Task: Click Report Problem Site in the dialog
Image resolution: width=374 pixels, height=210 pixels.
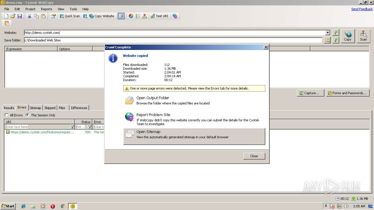Action: [x=194, y=119]
